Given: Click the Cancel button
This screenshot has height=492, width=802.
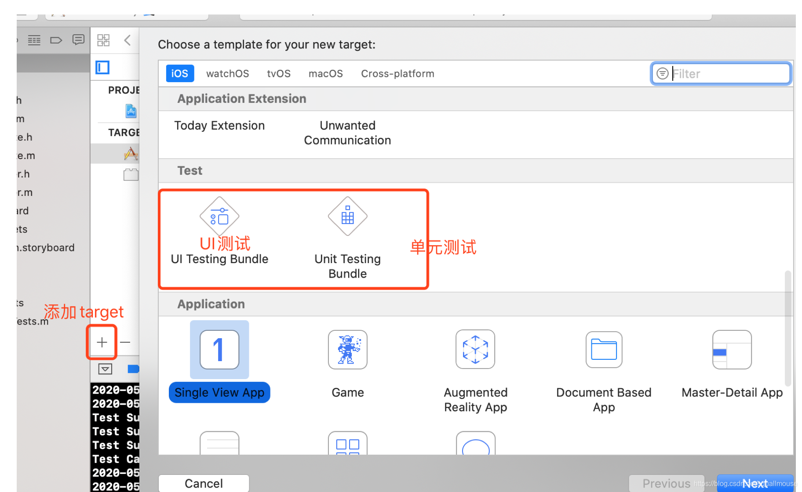Looking at the screenshot, I should click(x=204, y=483).
